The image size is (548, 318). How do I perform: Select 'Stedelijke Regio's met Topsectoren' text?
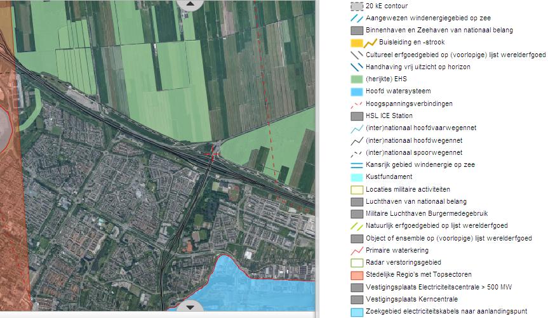[x=418, y=275]
